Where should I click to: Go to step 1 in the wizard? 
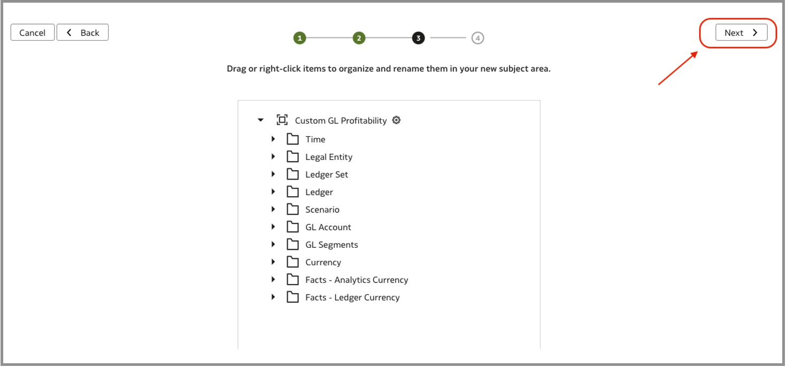coord(299,38)
